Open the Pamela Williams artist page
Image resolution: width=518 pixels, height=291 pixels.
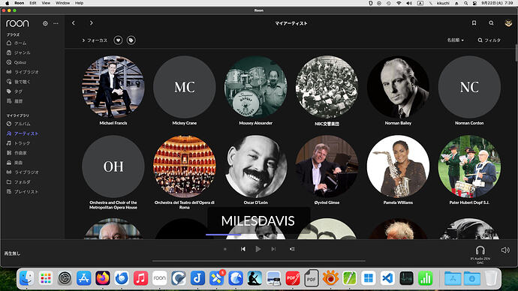tap(398, 166)
